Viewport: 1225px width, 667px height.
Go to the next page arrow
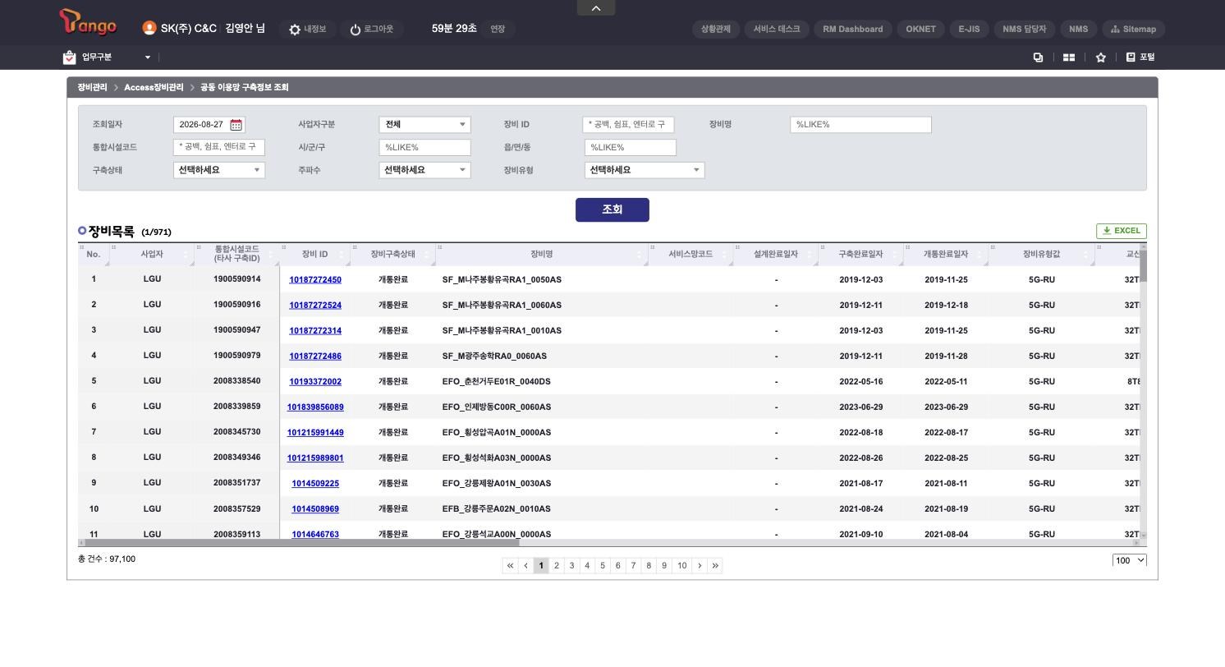click(700, 566)
